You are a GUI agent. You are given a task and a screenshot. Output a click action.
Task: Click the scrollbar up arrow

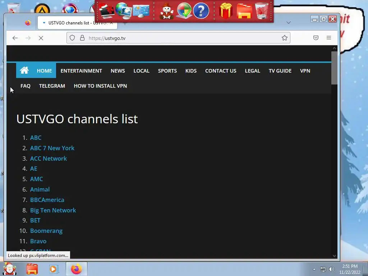pos(334,48)
